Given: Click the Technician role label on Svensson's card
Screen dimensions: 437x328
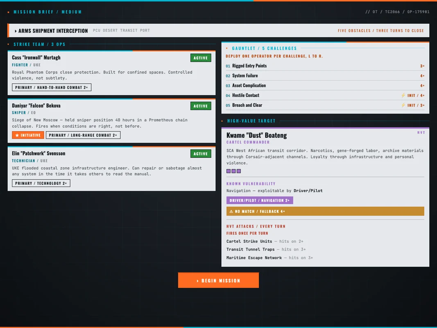Looking at the screenshot, I should pos(23,161).
